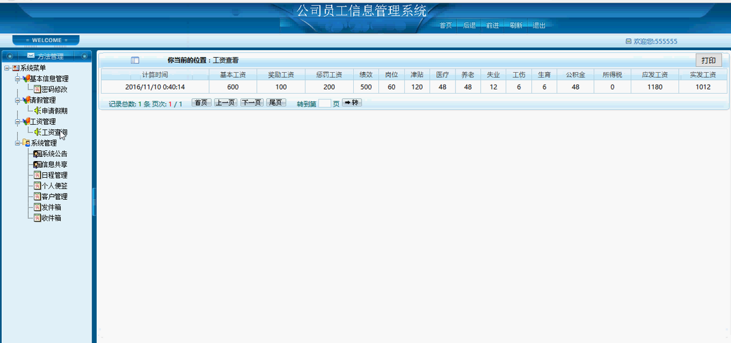This screenshot has width=731, height=343.
Task: Click the envelope icon beside 方法管理
Action: [31, 56]
